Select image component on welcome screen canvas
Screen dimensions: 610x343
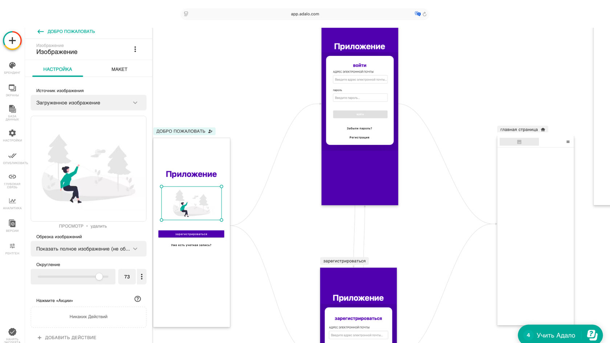pos(191,203)
